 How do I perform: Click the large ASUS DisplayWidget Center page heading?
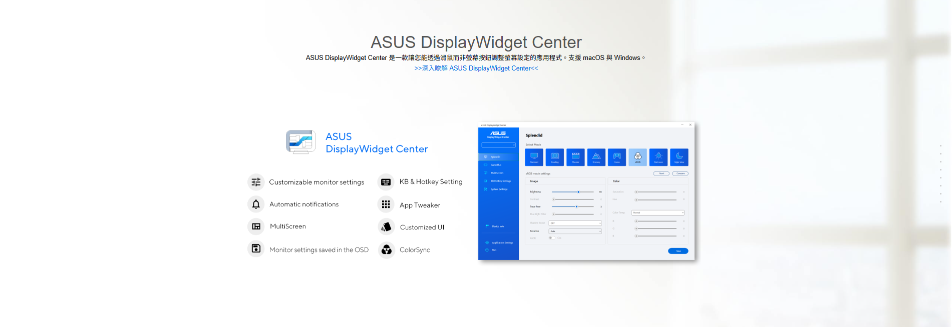(476, 42)
